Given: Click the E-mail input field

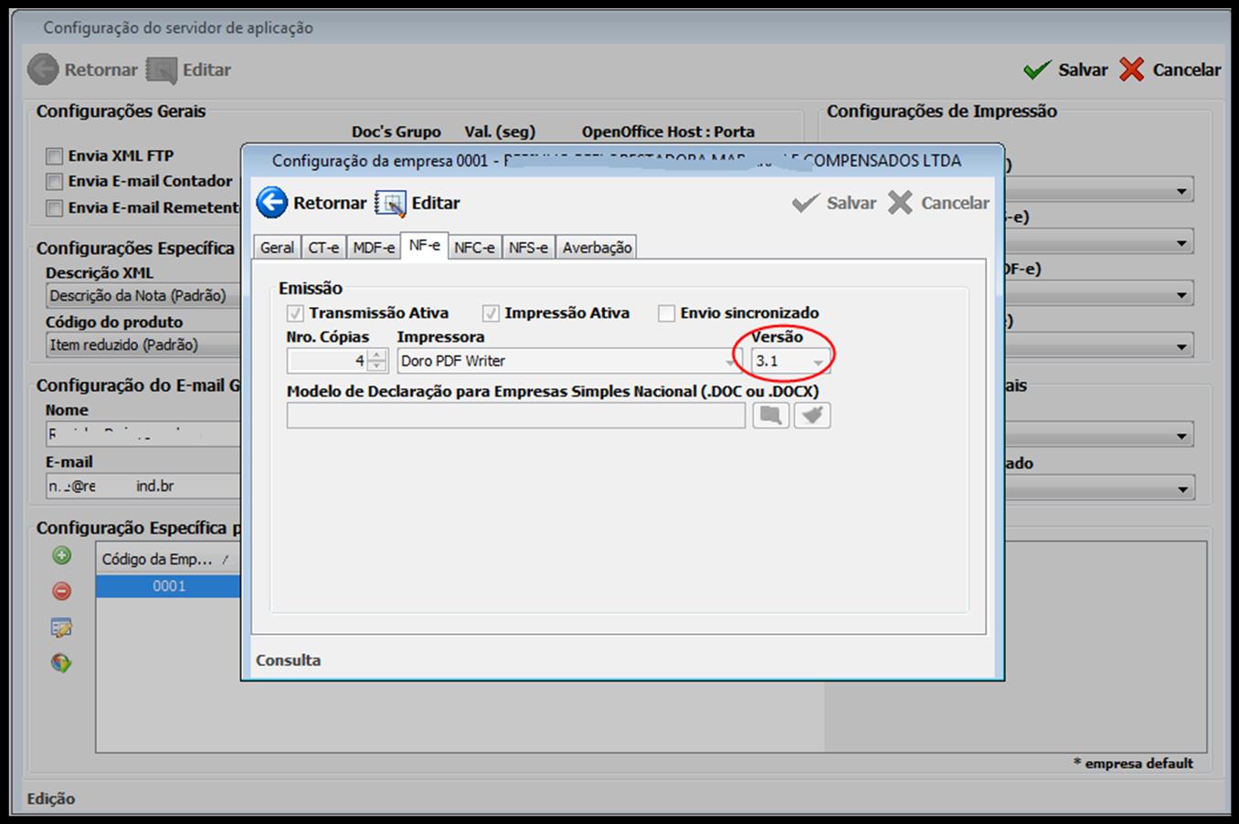Looking at the screenshot, I should pyautogui.click(x=143, y=486).
